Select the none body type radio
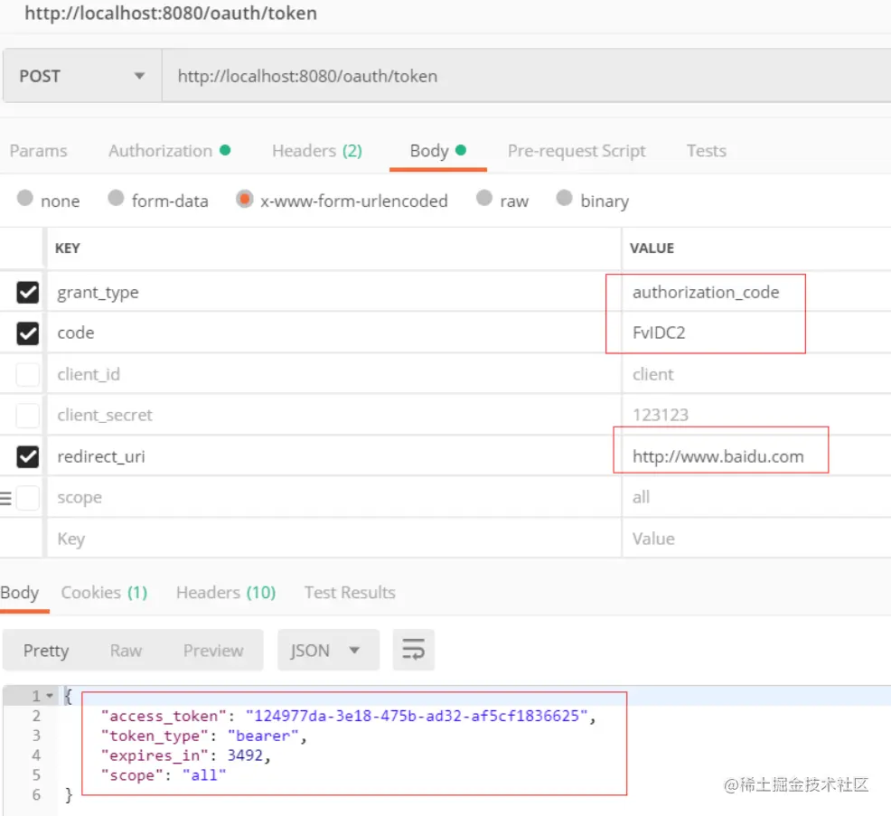The width and height of the screenshot is (891, 816). pos(25,198)
